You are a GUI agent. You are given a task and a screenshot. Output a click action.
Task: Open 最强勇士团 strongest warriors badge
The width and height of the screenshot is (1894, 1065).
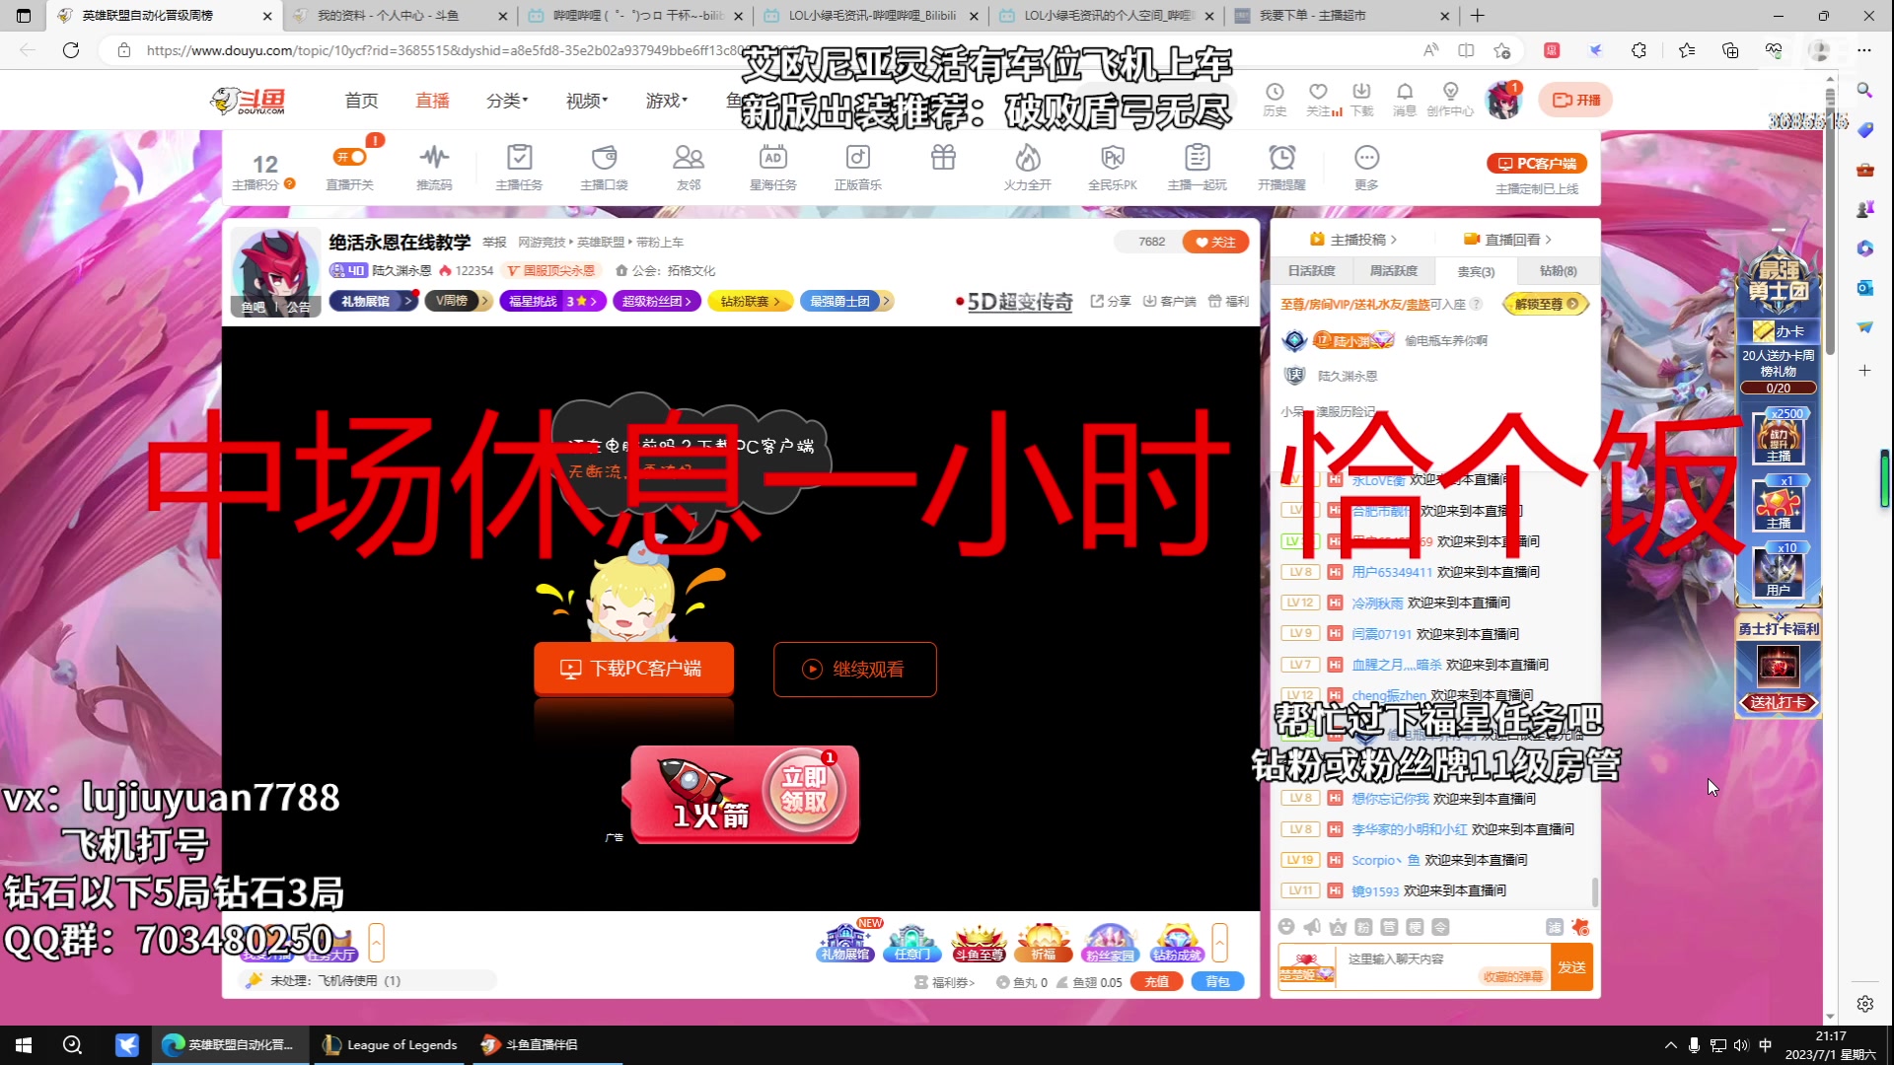coord(847,301)
